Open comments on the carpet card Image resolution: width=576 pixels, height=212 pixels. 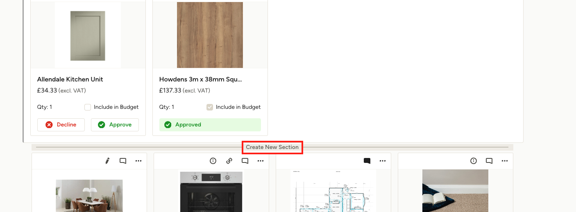click(x=489, y=161)
